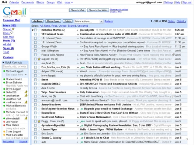
Task: Open the more menu in top navigation
Action: pyautogui.click(x=69, y=2)
